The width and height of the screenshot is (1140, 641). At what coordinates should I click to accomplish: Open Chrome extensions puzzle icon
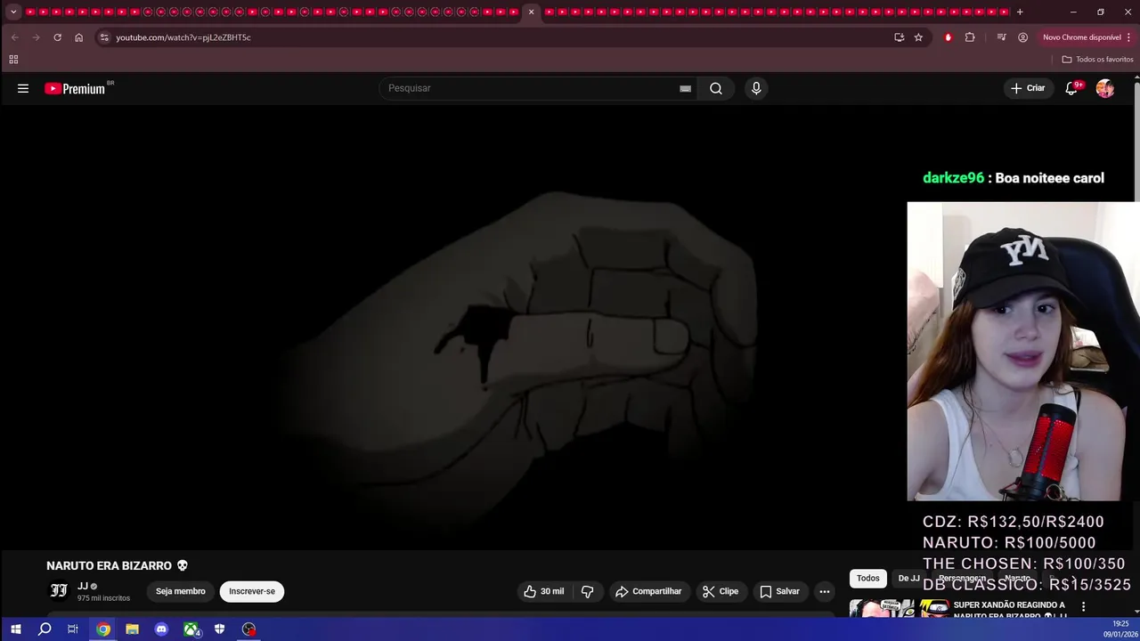(970, 37)
